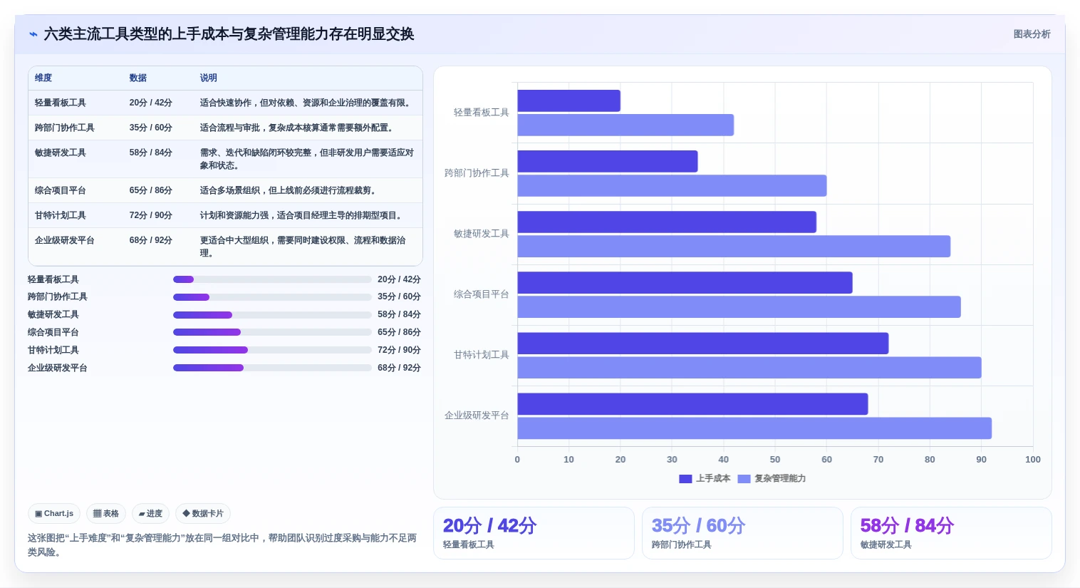This screenshot has height=588, width=1080.
Task: Toggle the 复杂管理能力 legend swatch
Action: 744,479
